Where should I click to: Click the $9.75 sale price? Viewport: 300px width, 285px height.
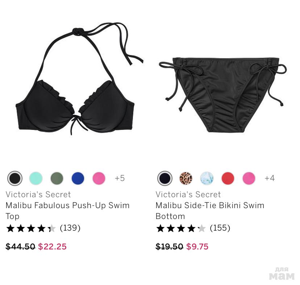tap(197, 247)
